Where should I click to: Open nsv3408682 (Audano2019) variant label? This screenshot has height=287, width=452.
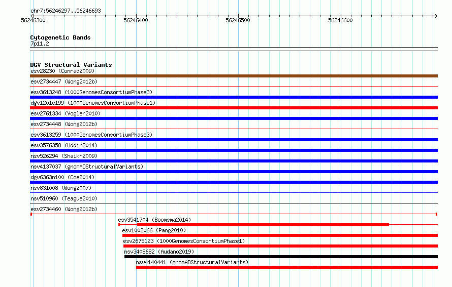[159, 252]
